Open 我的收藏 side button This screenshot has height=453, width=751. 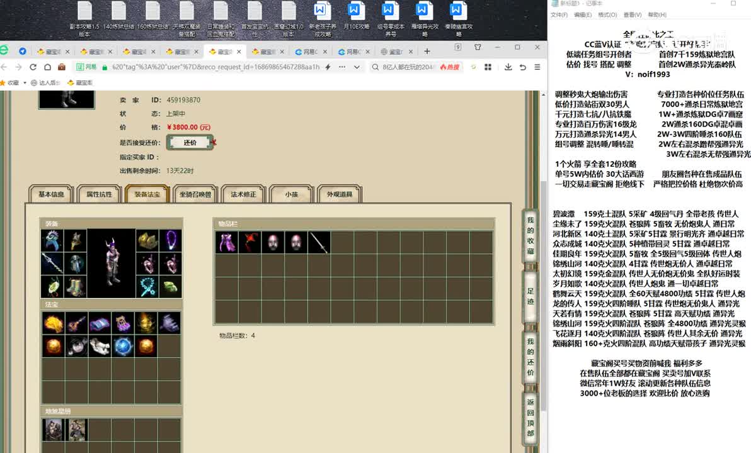530,235
